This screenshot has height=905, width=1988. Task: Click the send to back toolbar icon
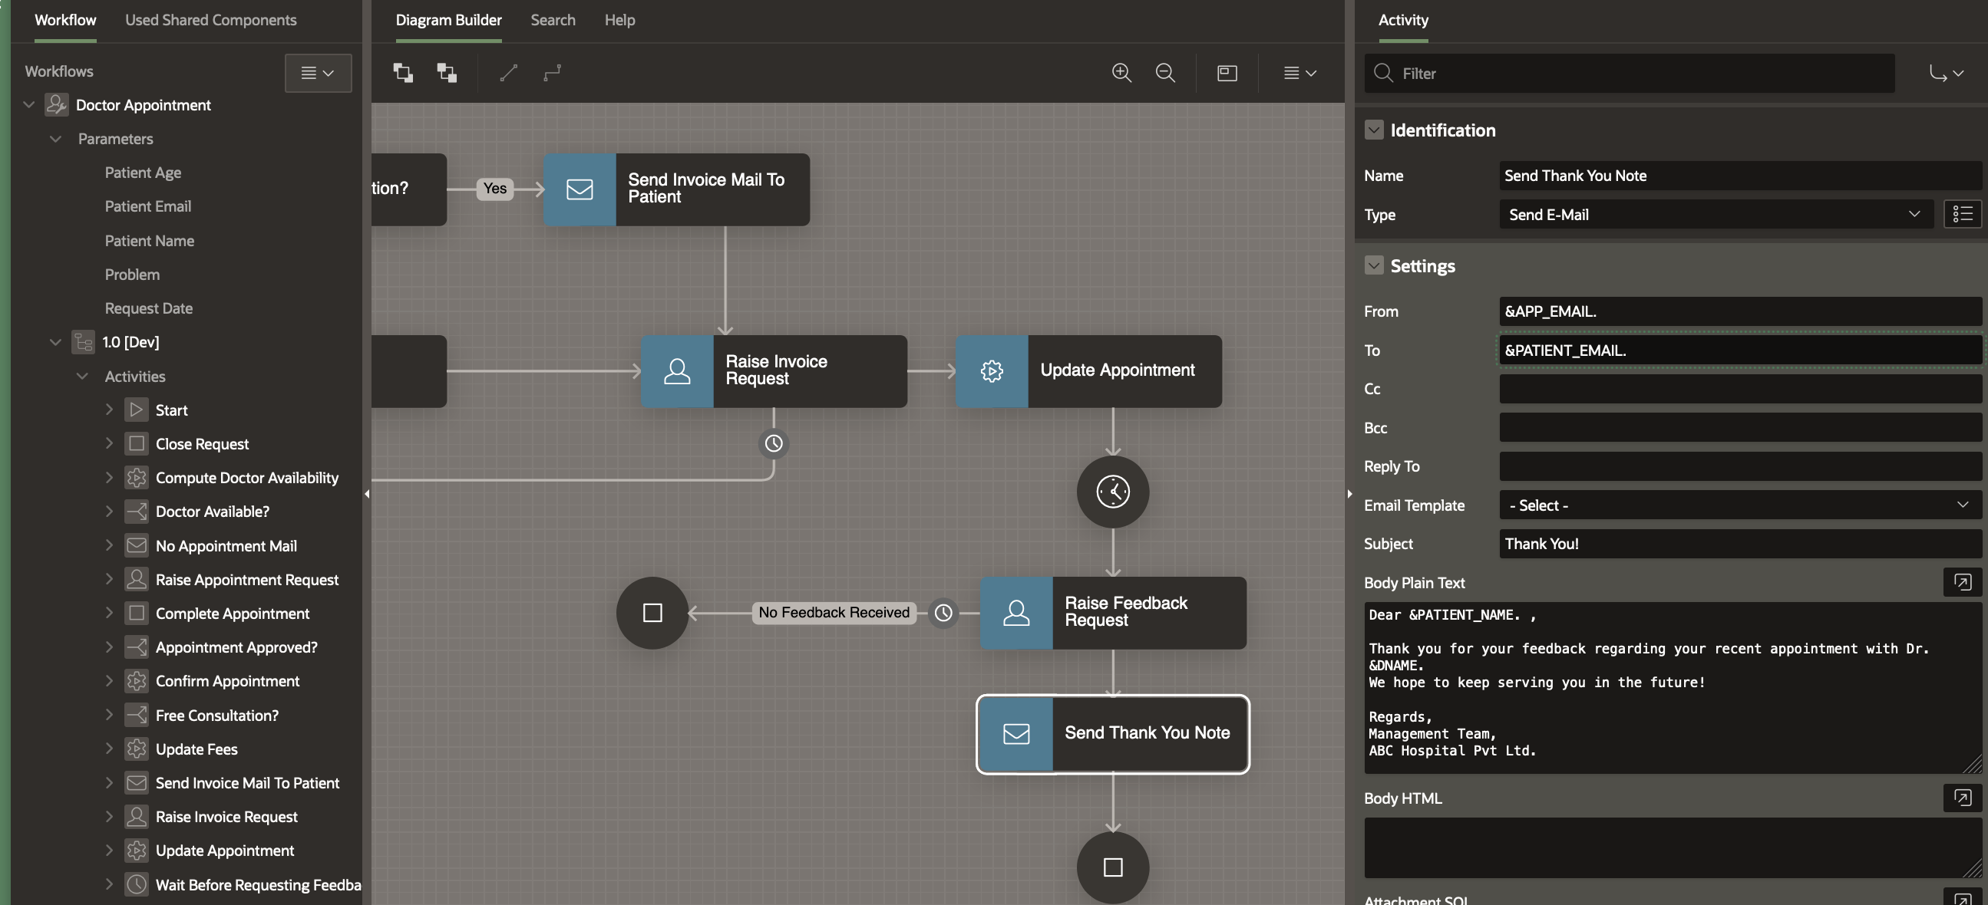(447, 73)
